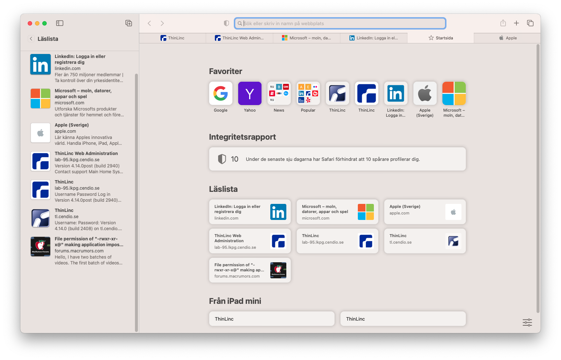Click the address search field
Screen dimensions: 561x360
340,23
